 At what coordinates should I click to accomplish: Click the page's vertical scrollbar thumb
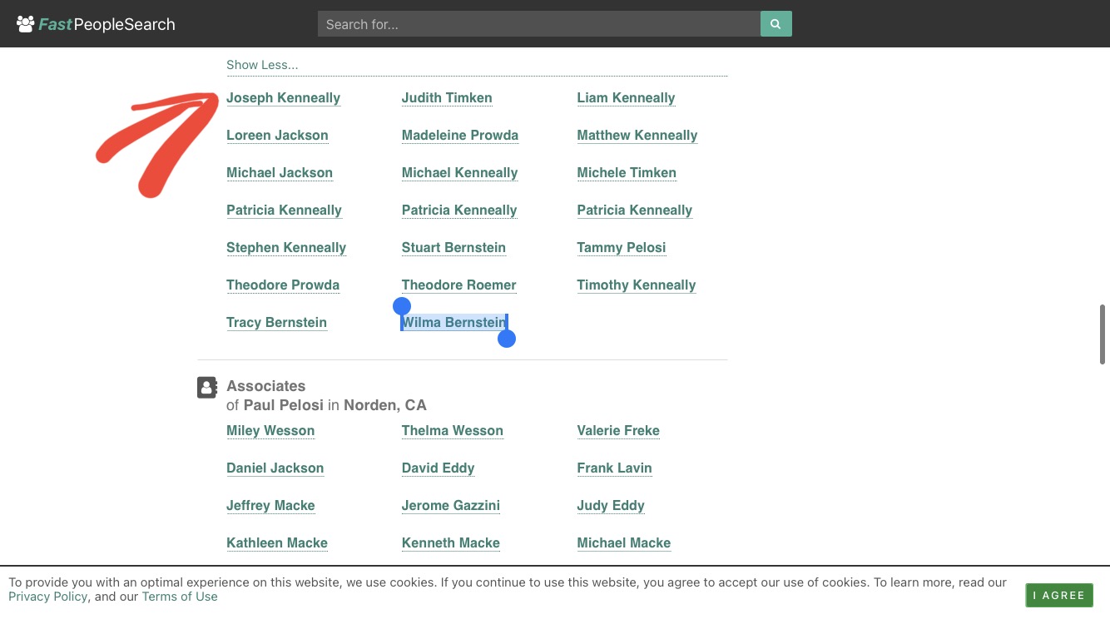click(x=1103, y=334)
